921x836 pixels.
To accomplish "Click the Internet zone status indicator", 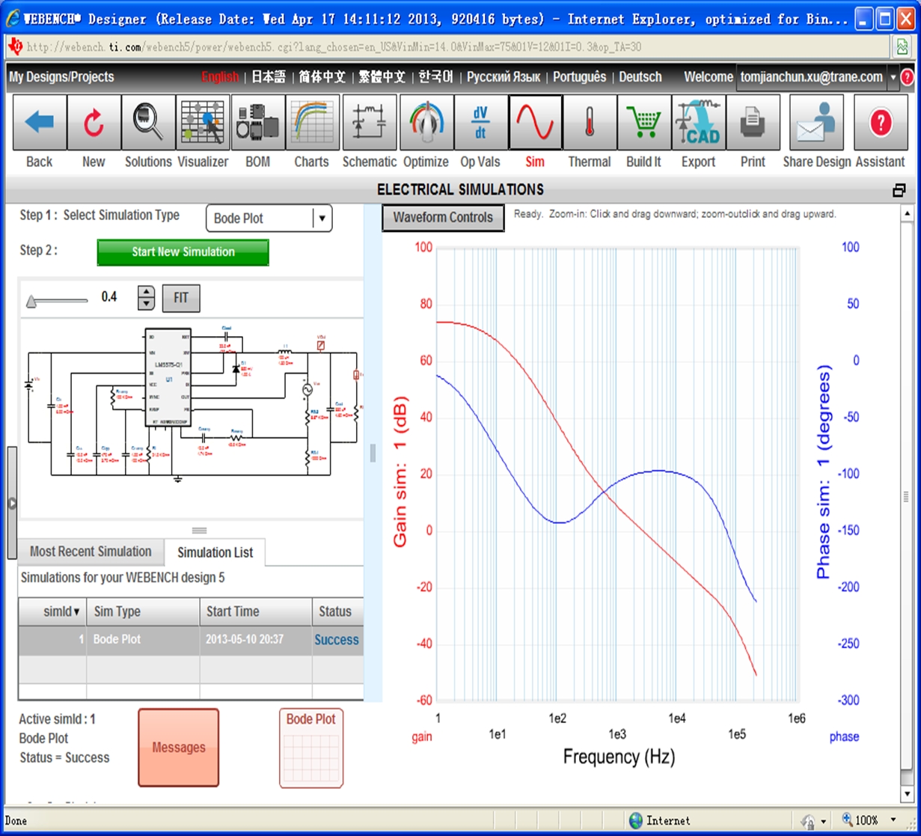I will click(x=660, y=820).
